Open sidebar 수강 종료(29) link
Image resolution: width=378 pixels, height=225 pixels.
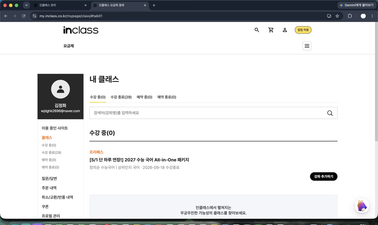51,153
